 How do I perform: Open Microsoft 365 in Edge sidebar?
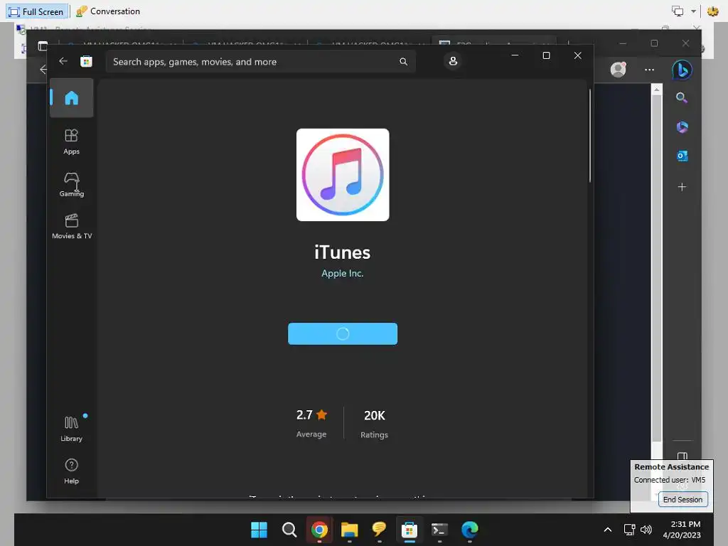click(x=682, y=127)
